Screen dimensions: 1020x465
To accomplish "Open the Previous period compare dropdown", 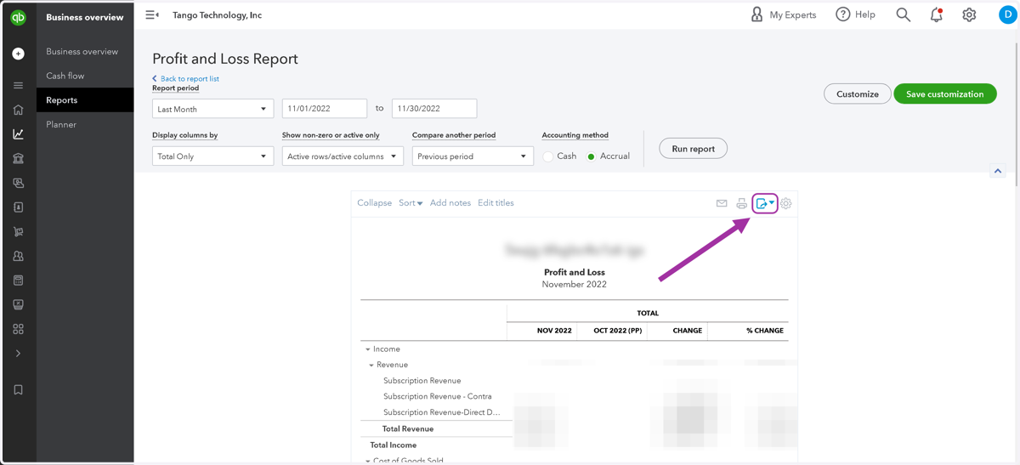I will tap(473, 156).
